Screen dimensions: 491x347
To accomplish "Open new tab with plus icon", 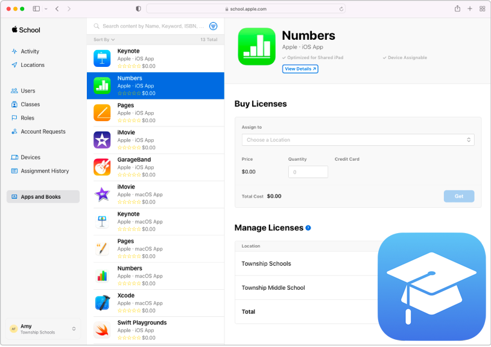I will [470, 9].
